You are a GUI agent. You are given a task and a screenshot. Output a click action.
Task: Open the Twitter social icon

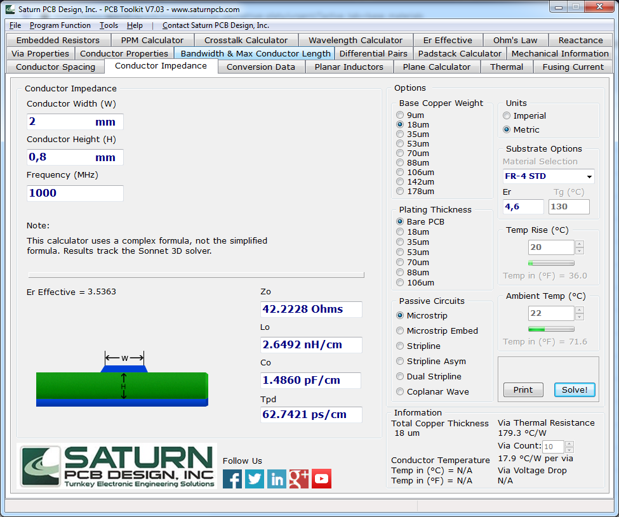click(254, 479)
